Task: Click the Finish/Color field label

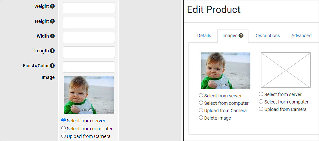Action: tap(36, 66)
